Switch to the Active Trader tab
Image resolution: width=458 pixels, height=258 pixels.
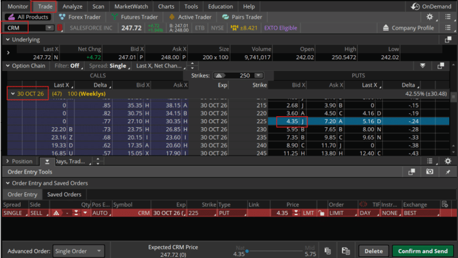click(x=190, y=17)
